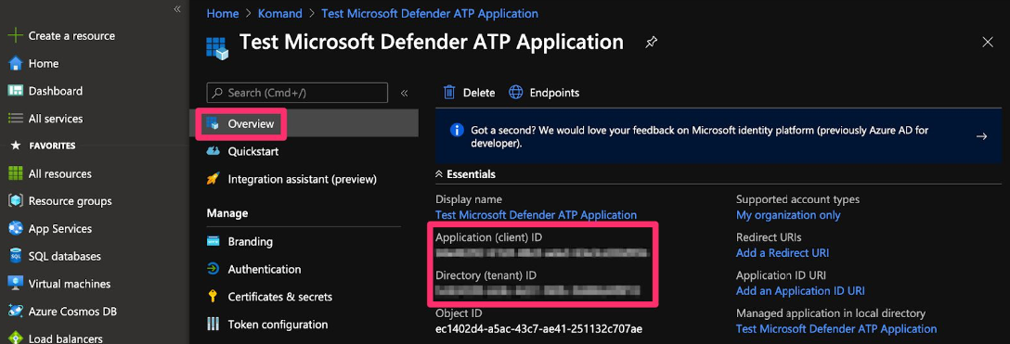Click the Dashboard chart icon

(x=16, y=91)
